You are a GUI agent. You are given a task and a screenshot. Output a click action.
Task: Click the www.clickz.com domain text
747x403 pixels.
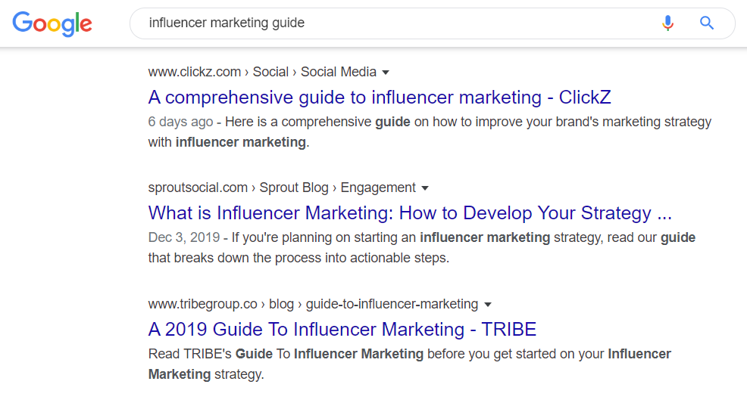[195, 73]
